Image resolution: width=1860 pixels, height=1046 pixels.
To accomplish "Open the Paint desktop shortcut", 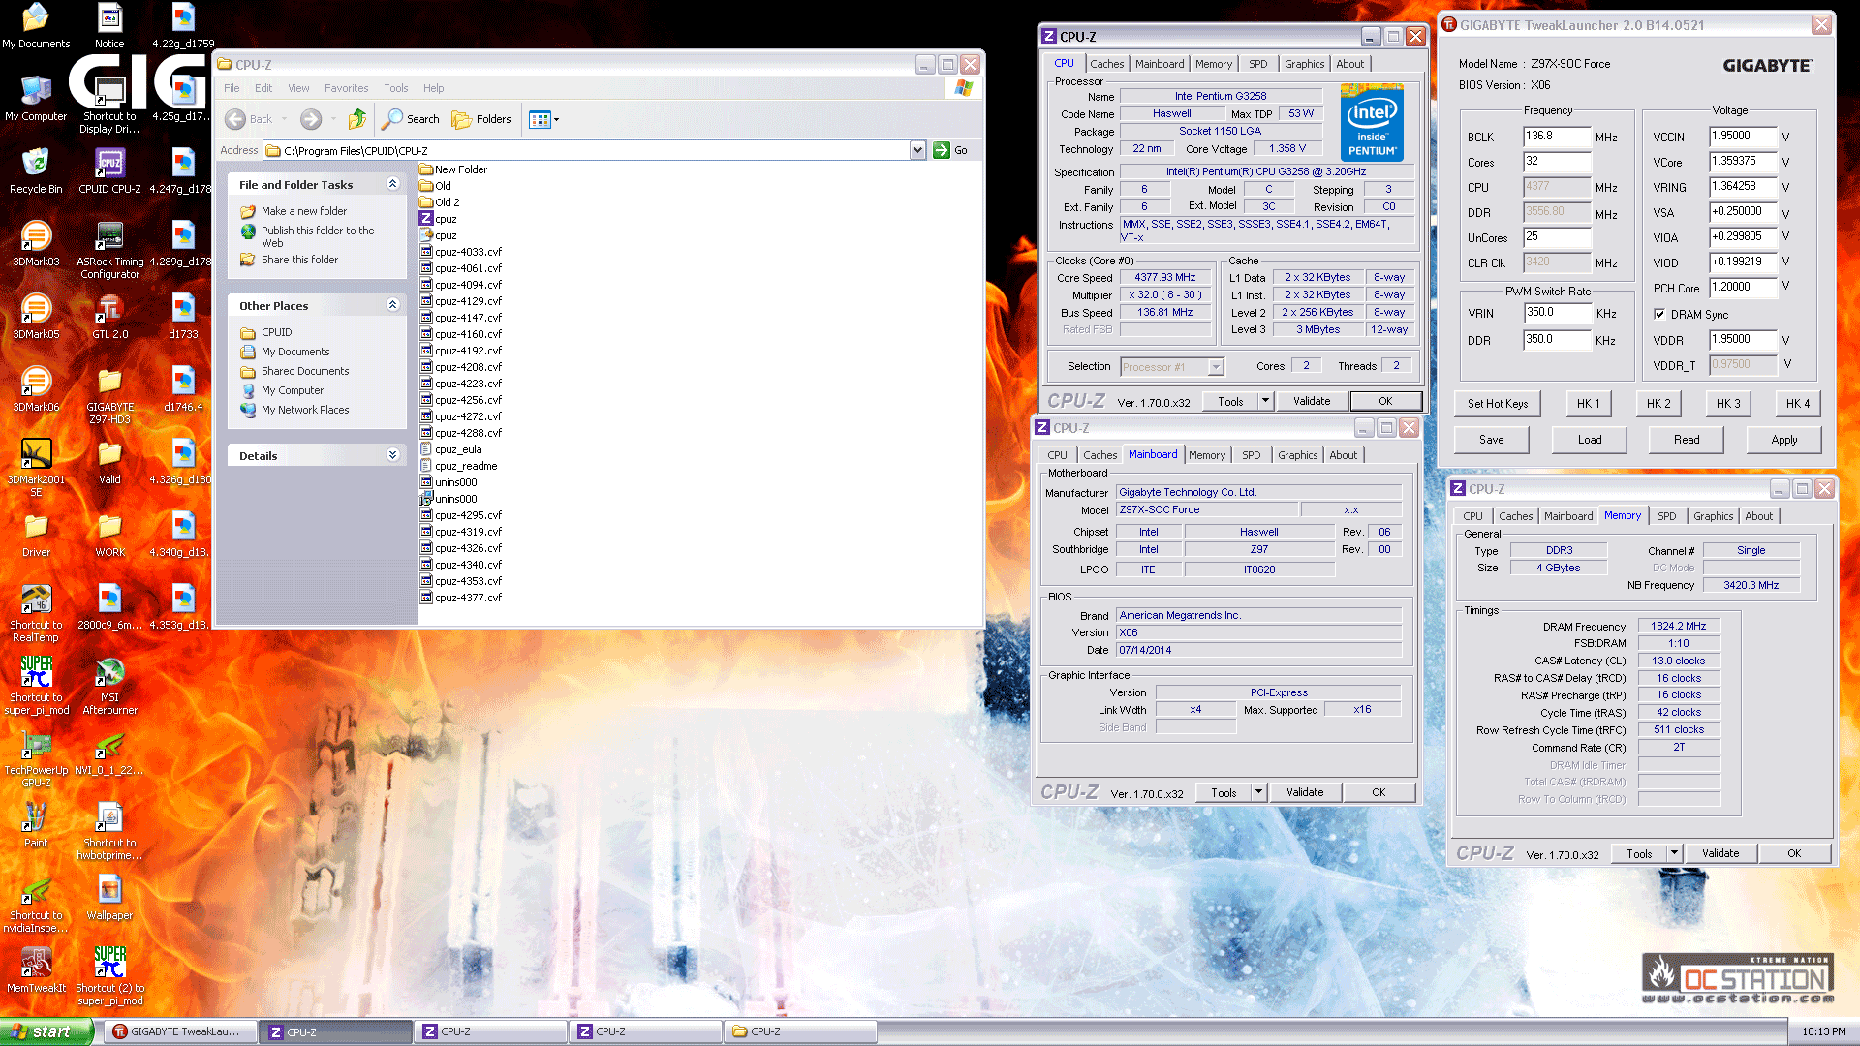I will (36, 825).
